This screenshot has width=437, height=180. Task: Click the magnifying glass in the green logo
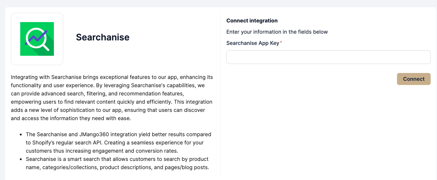point(36,38)
